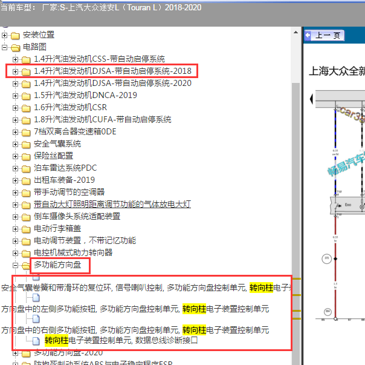
Task: Open 方向盘中的左侧多功能按钮 wiring diagram
Action: click(x=135, y=309)
